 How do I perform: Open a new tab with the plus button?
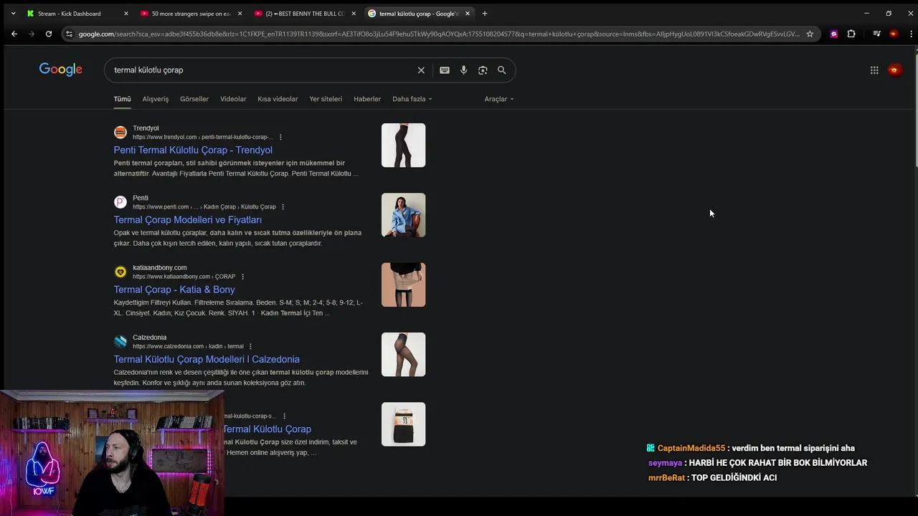coord(485,14)
